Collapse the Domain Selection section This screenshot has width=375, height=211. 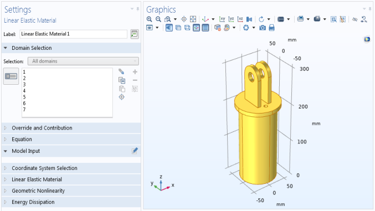pyautogui.click(x=71, y=48)
